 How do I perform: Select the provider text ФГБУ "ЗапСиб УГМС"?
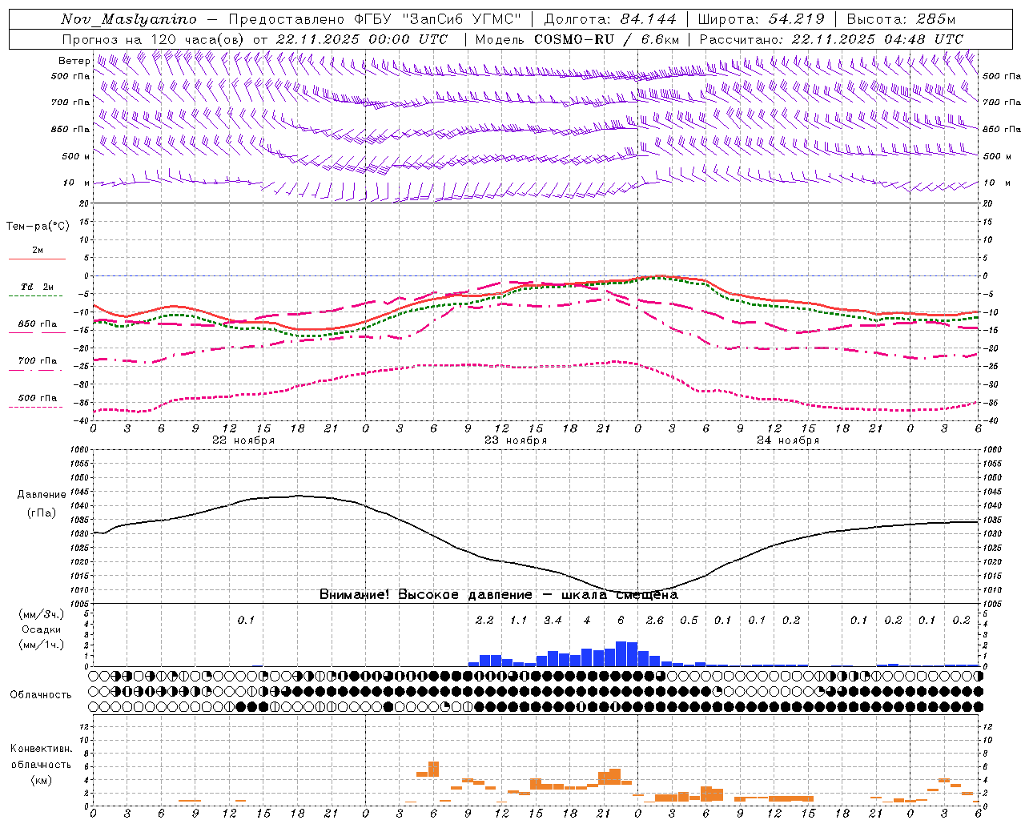coord(436,19)
